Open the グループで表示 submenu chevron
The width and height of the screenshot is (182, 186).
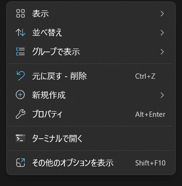(x=162, y=52)
